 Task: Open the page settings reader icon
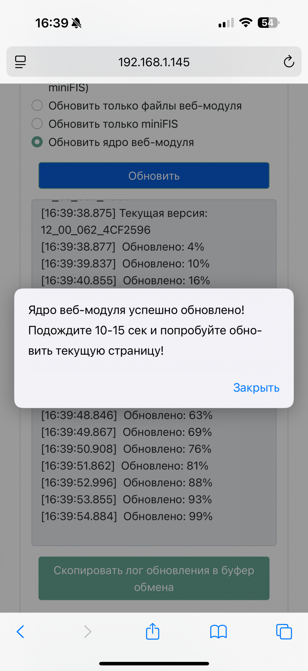coord(20,62)
